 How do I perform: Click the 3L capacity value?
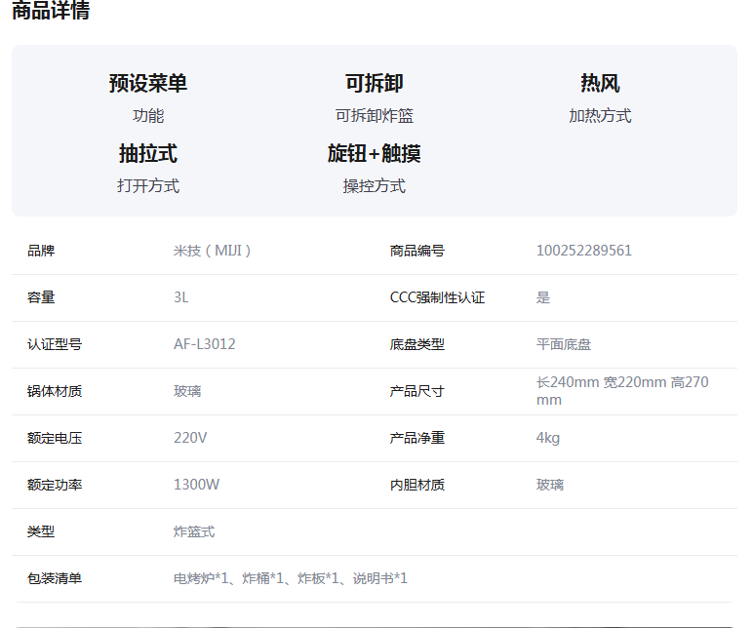click(181, 297)
